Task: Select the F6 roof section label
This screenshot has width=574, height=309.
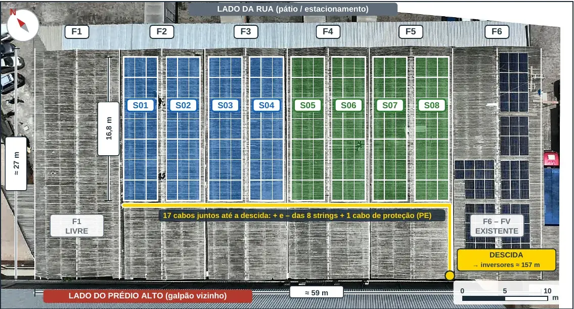Action: [x=497, y=31]
